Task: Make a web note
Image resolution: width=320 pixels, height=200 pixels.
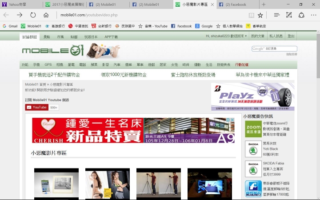Action: coord(289,15)
